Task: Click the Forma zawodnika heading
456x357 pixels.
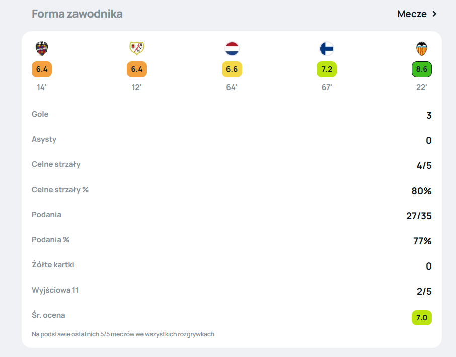Action: [77, 14]
